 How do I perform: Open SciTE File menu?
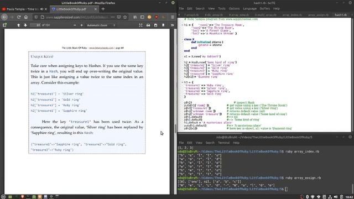(181, 9)
